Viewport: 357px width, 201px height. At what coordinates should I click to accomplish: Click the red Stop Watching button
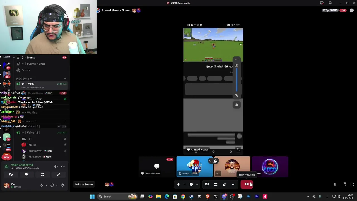(x=247, y=184)
